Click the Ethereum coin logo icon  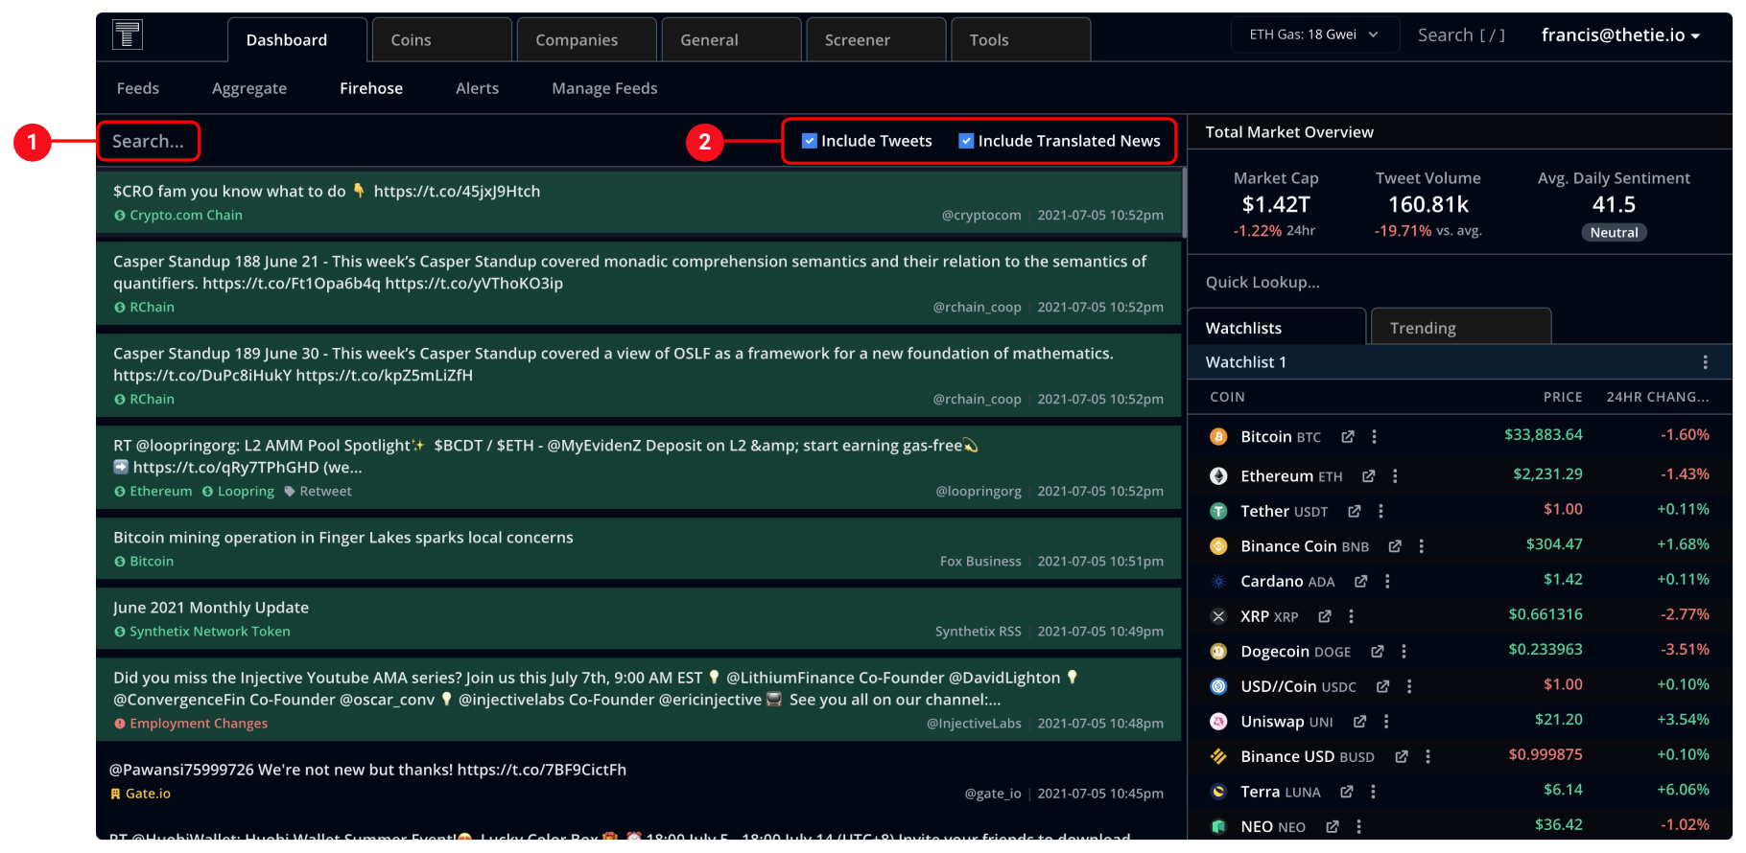[1218, 476]
